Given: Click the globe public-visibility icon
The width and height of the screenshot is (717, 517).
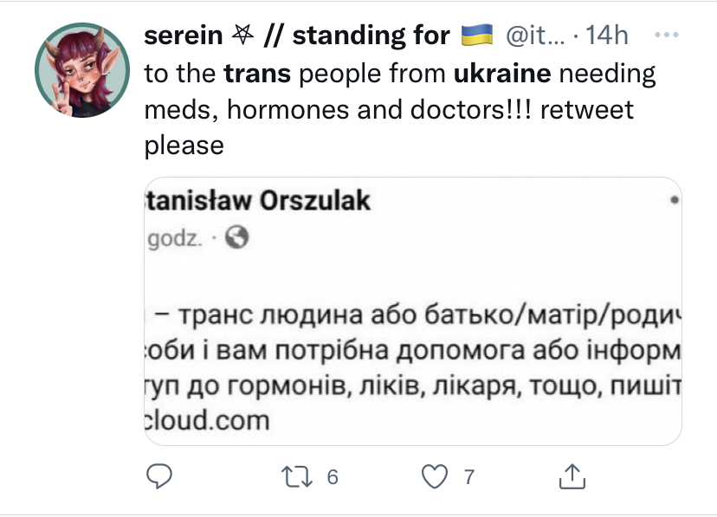Looking at the screenshot, I should pyautogui.click(x=238, y=237).
